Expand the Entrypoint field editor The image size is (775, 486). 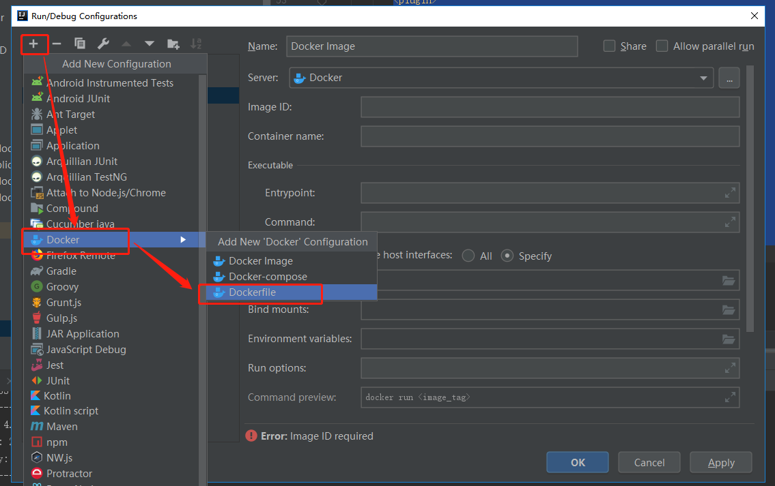pyautogui.click(x=729, y=193)
